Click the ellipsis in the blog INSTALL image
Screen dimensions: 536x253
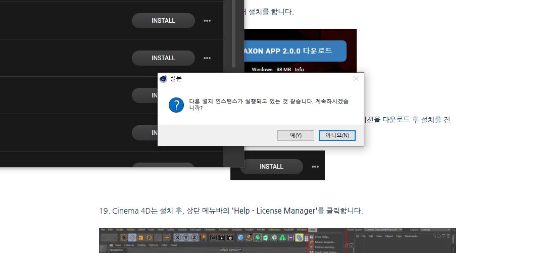[x=315, y=167]
